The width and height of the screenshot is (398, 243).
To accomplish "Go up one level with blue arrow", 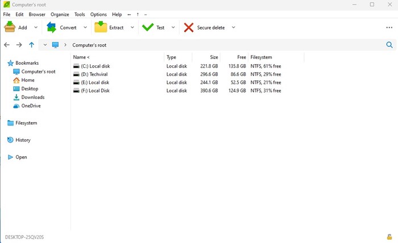I will [31, 45].
